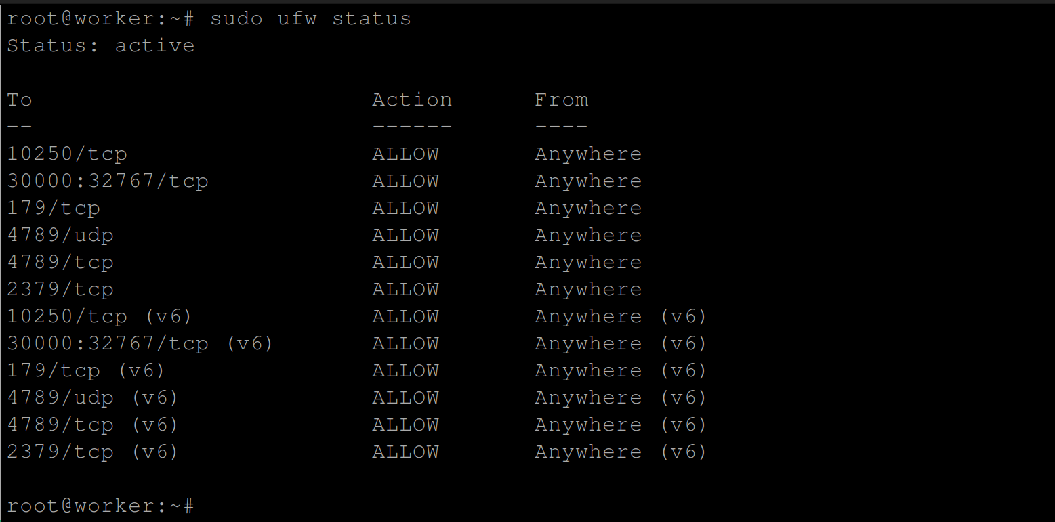Click 'Anywhere' in the IPv4 10250/tcp row
The height and width of the screenshot is (522, 1055).
click(x=587, y=154)
